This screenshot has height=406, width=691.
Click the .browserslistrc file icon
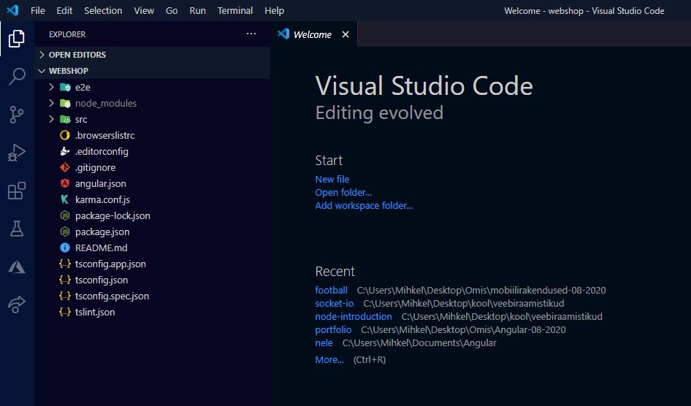pyautogui.click(x=65, y=135)
